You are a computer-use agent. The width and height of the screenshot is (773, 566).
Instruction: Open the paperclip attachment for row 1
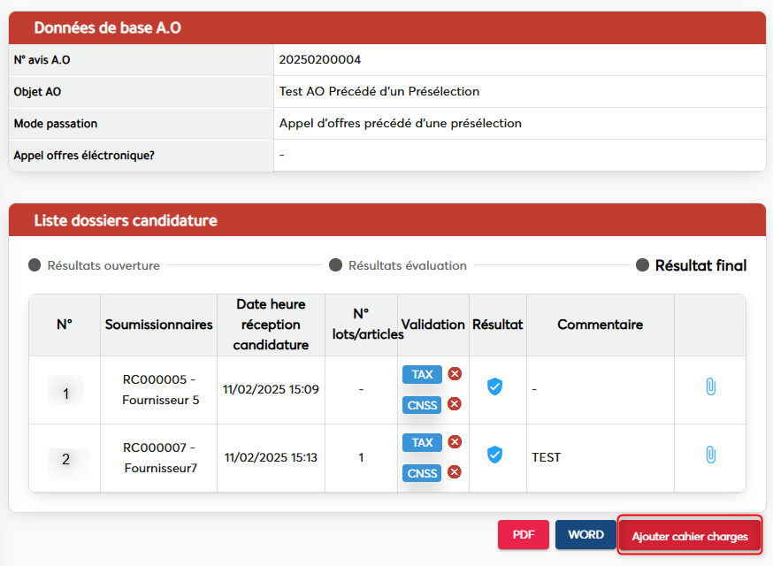pos(709,386)
